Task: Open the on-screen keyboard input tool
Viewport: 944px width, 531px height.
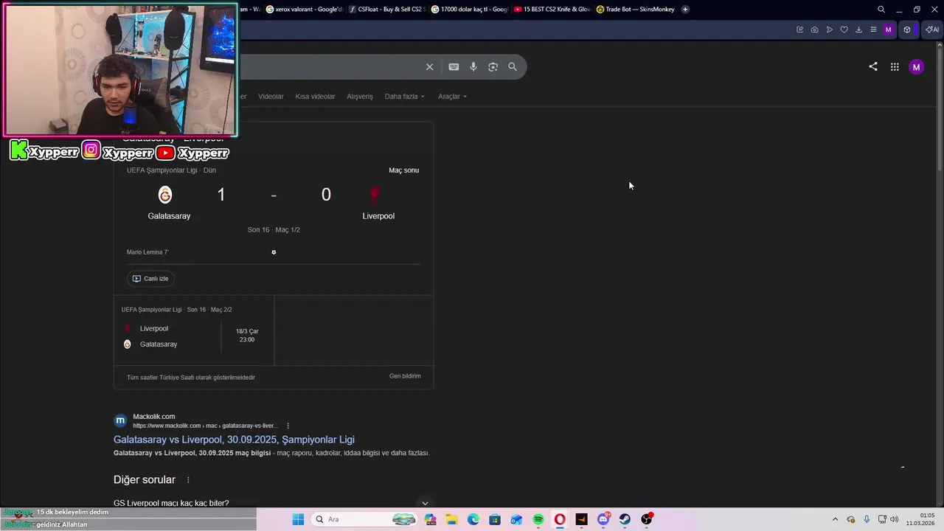Action: tap(454, 67)
